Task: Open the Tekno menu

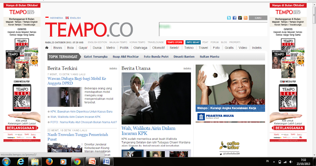Action: (189, 48)
